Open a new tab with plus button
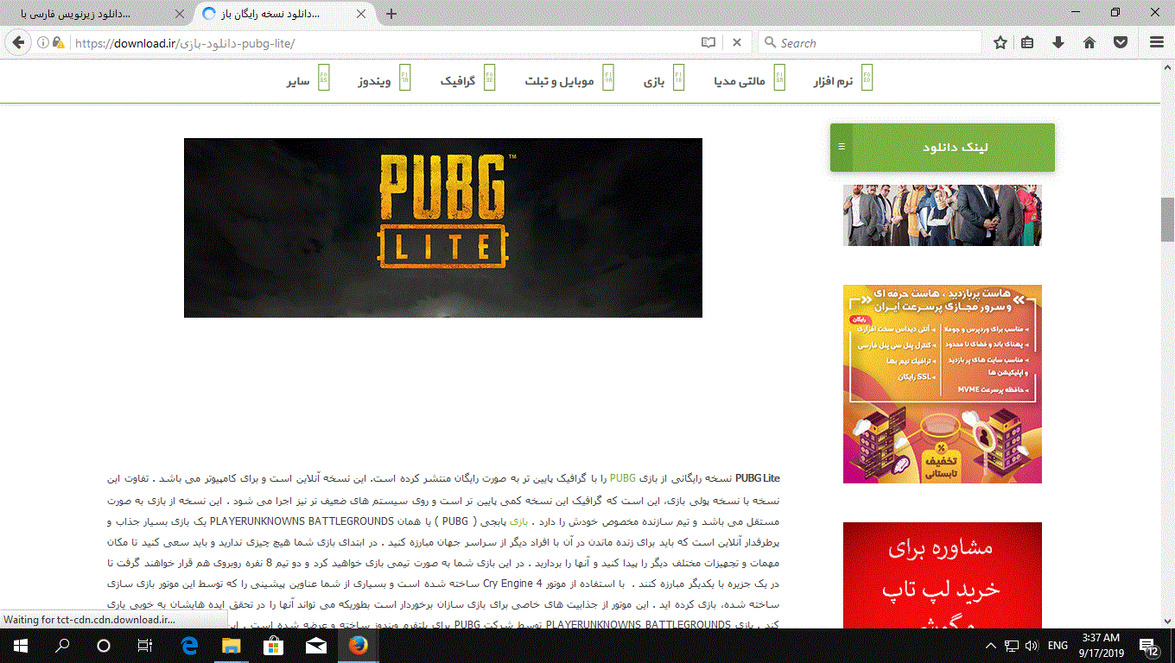This screenshot has width=1175, height=663. (391, 14)
